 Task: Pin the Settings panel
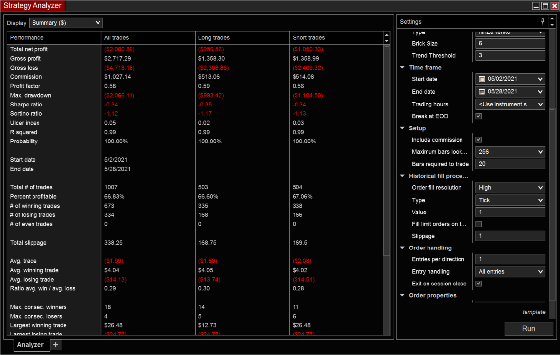(x=542, y=22)
